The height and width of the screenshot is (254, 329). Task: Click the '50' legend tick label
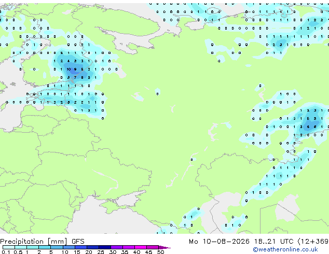coord(160,252)
